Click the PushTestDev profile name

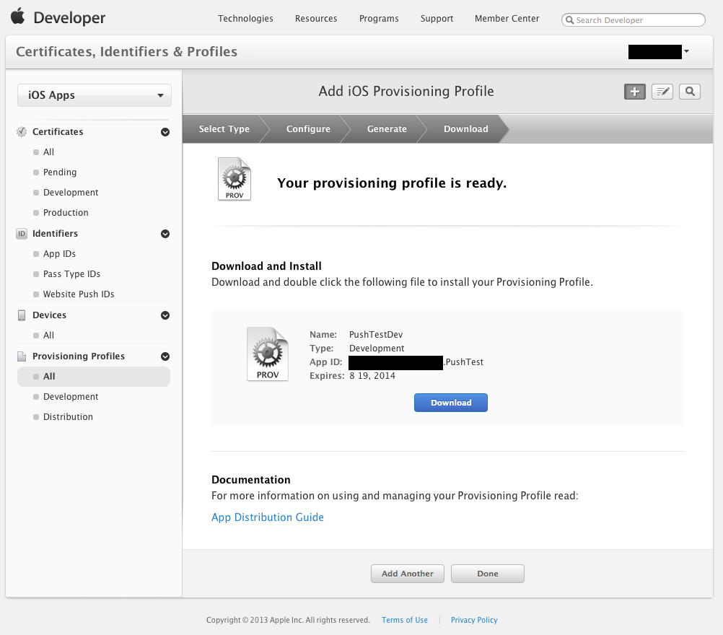click(x=376, y=334)
